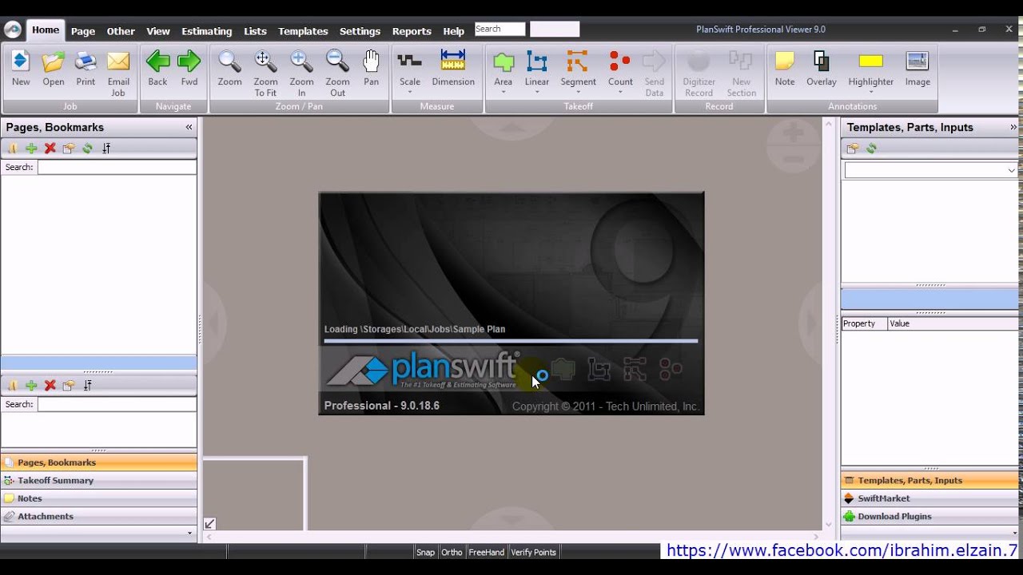The width and height of the screenshot is (1023, 575).
Task: Click the New job icon
Action: tap(21, 61)
